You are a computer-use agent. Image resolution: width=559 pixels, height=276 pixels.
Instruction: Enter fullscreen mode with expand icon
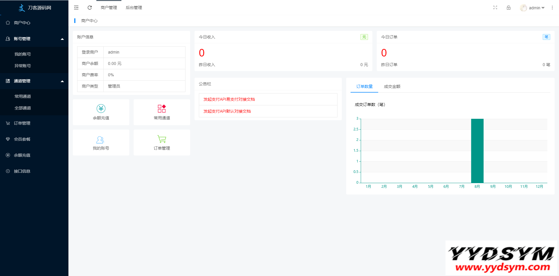(x=495, y=8)
